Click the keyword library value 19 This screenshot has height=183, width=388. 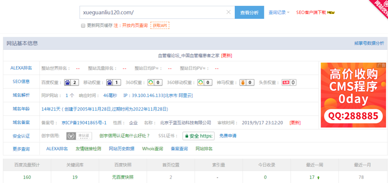tap(75, 177)
